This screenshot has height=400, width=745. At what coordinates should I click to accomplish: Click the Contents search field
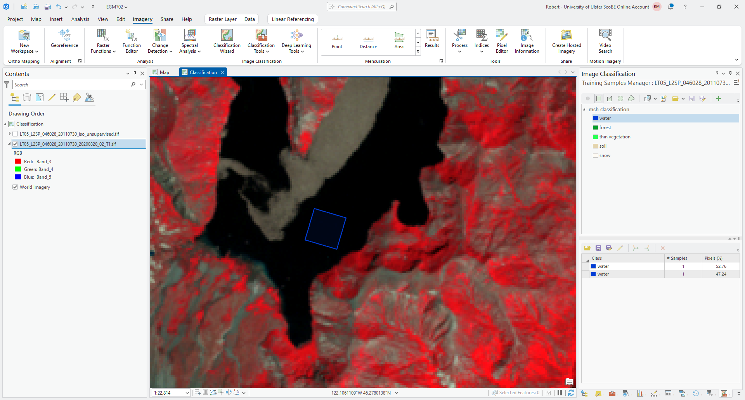click(x=72, y=85)
